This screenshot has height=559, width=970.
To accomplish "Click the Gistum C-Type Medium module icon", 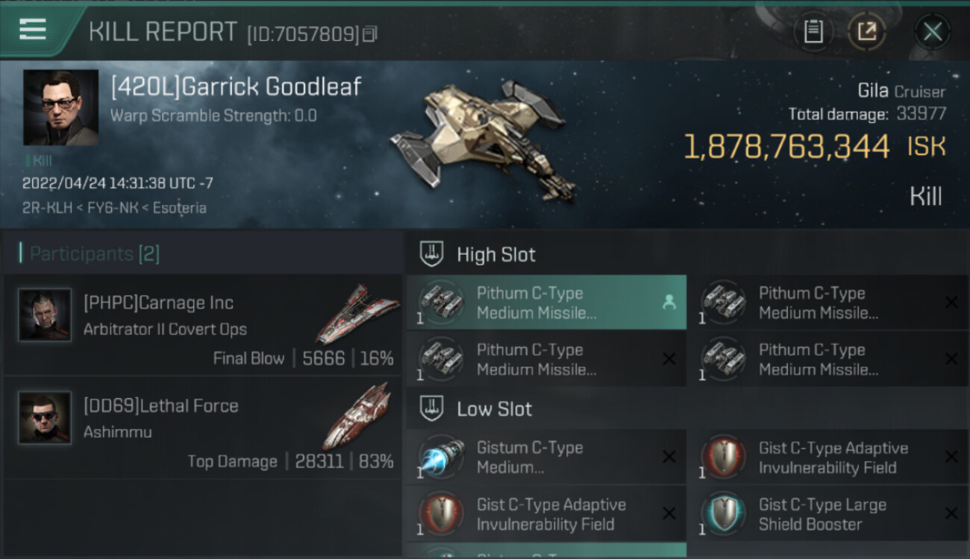I will coord(441,457).
